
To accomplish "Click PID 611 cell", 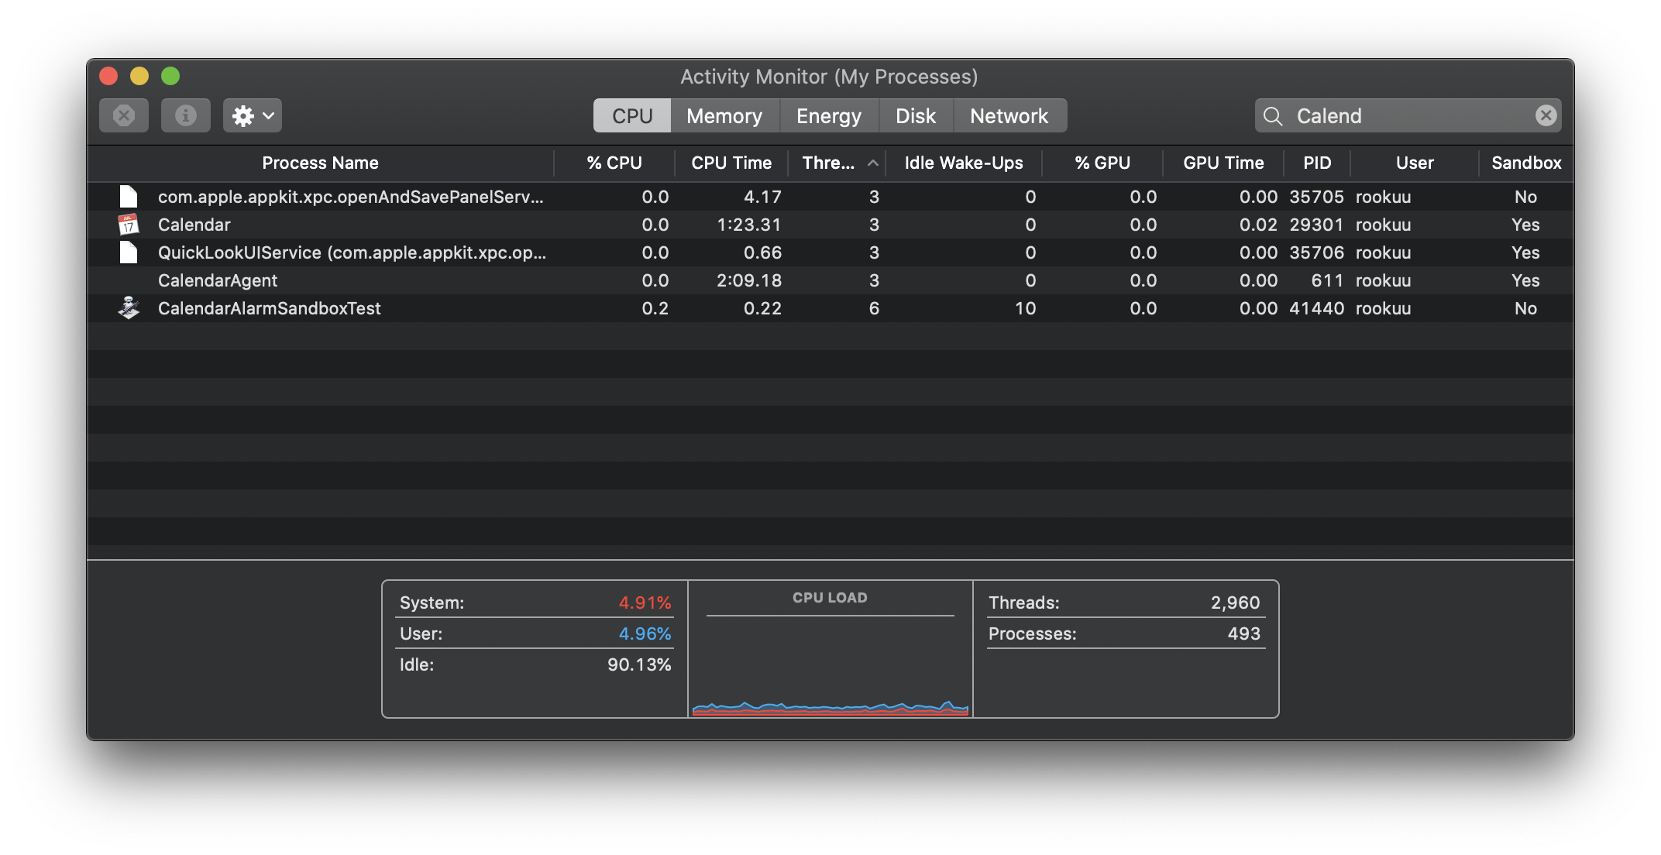I will point(1327,280).
